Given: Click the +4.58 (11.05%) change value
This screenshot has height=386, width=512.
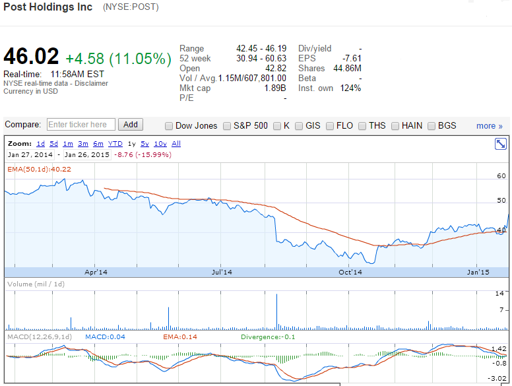Looking at the screenshot, I should tap(118, 59).
